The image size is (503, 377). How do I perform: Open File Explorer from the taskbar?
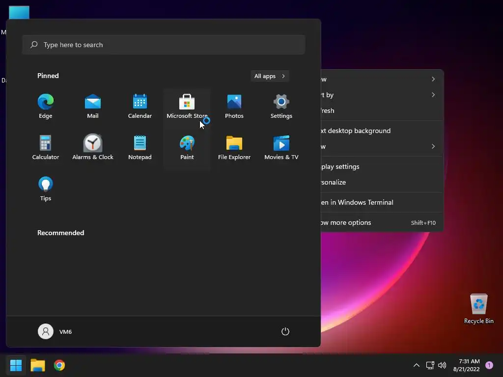pyautogui.click(x=37, y=365)
